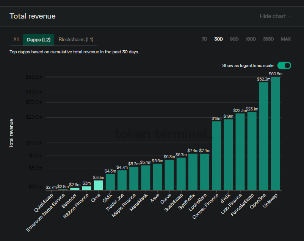Click the PancakeSwap bar
304x241 pixels.
[252, 151]
